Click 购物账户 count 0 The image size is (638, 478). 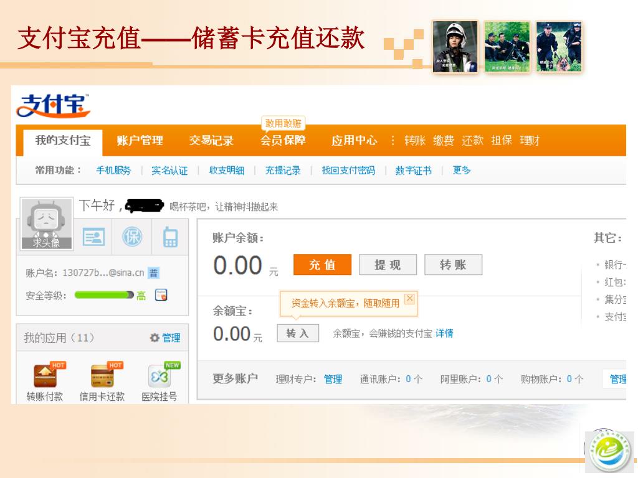569,379
